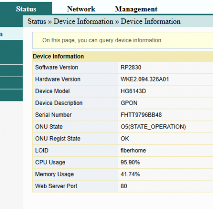Open the Status tab
Image resolution: width=213 pixels, height=209 pixels.
tap(26, 9)
